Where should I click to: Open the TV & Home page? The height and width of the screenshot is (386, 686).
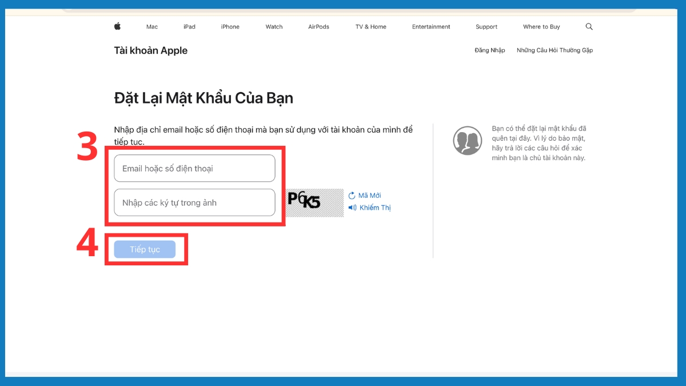coord(370,26)
